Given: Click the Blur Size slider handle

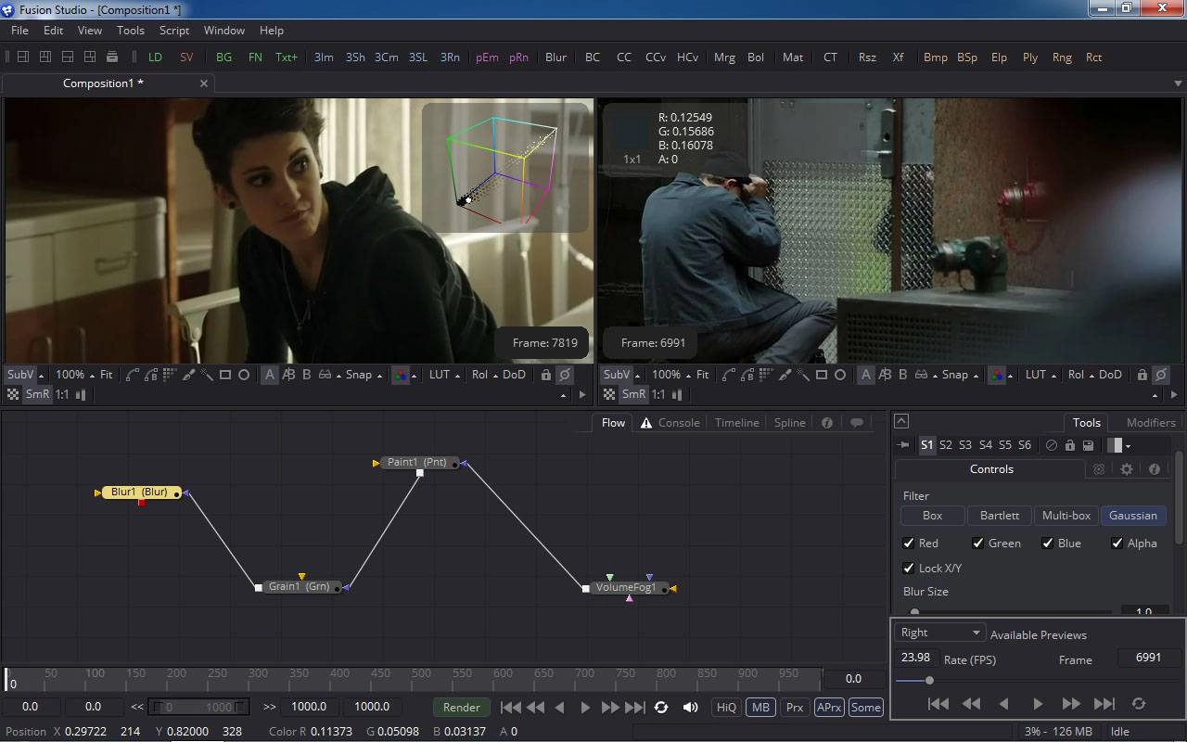Looking at the screenshot, I should click(x=915, y=612).
